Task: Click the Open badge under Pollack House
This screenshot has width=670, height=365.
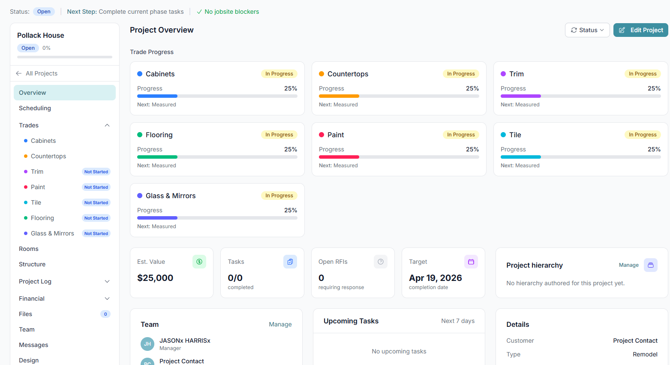Action: (x=28, y=48)
